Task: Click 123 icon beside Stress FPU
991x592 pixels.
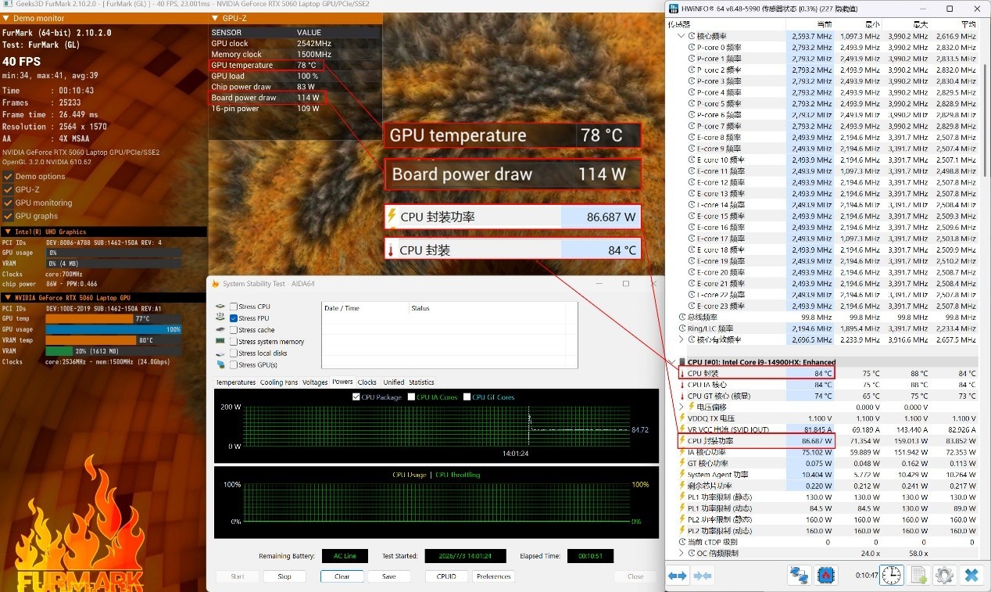Action: pos(221,318)
